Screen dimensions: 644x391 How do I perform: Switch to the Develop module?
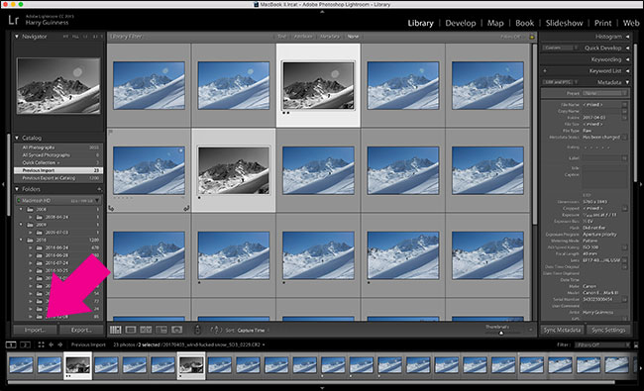point(461,23)
